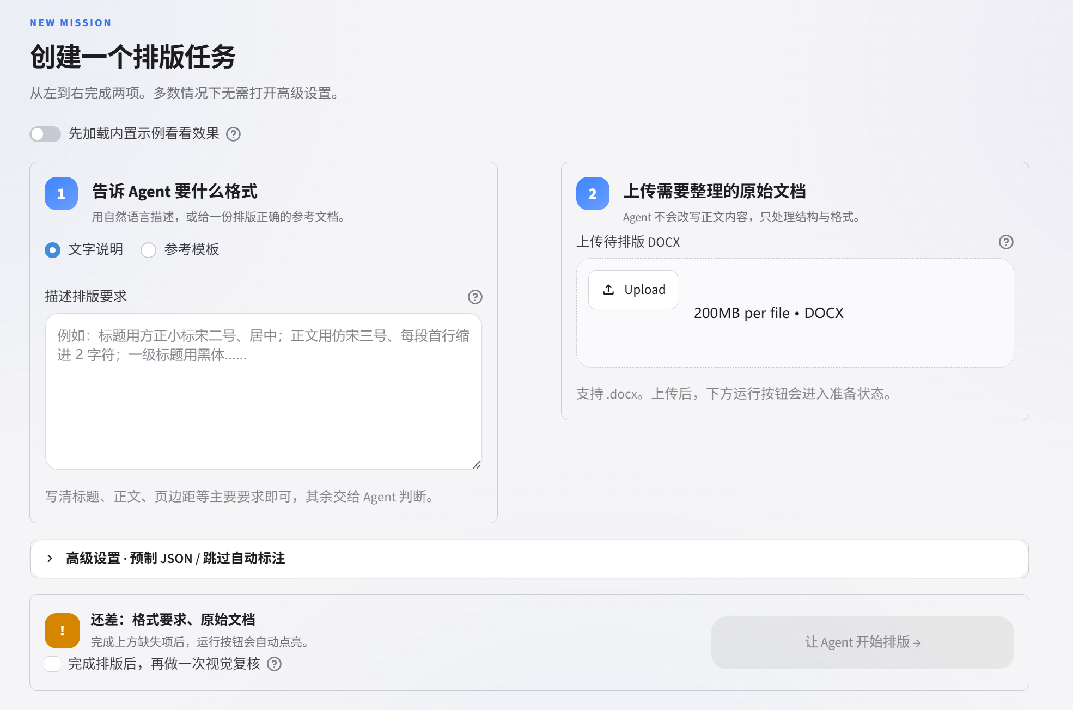Click the orange warning exclamation icon
1073x710 pixels.
coord(62,631)
